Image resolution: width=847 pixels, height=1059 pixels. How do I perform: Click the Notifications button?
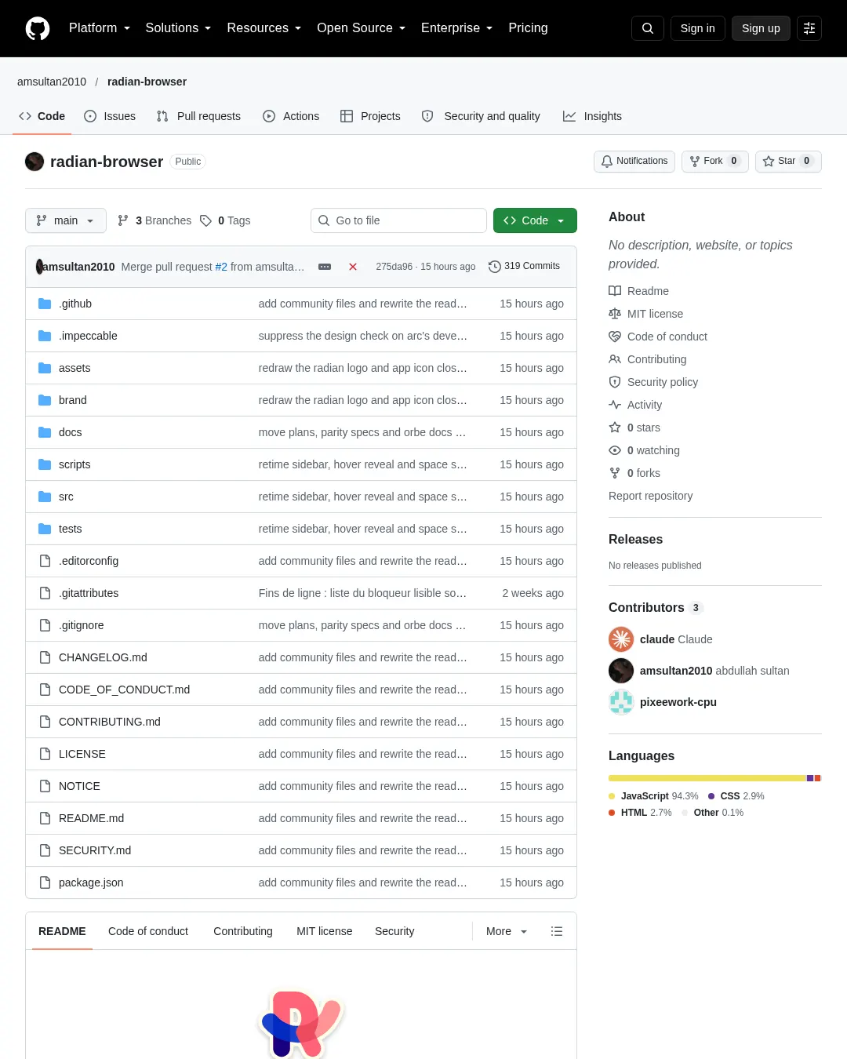634,161
